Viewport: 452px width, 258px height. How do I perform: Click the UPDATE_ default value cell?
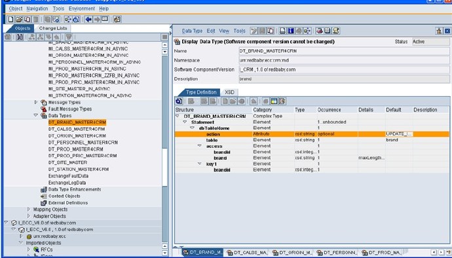(399, 134)
